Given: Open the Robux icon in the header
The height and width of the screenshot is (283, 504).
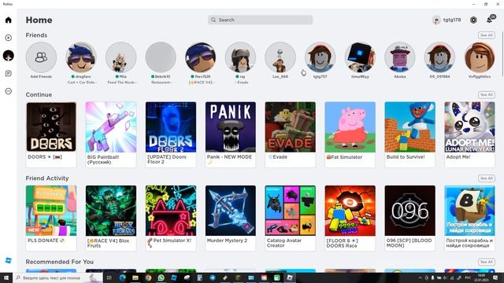Looking at the screenshot, I should (x=473, y=20).
